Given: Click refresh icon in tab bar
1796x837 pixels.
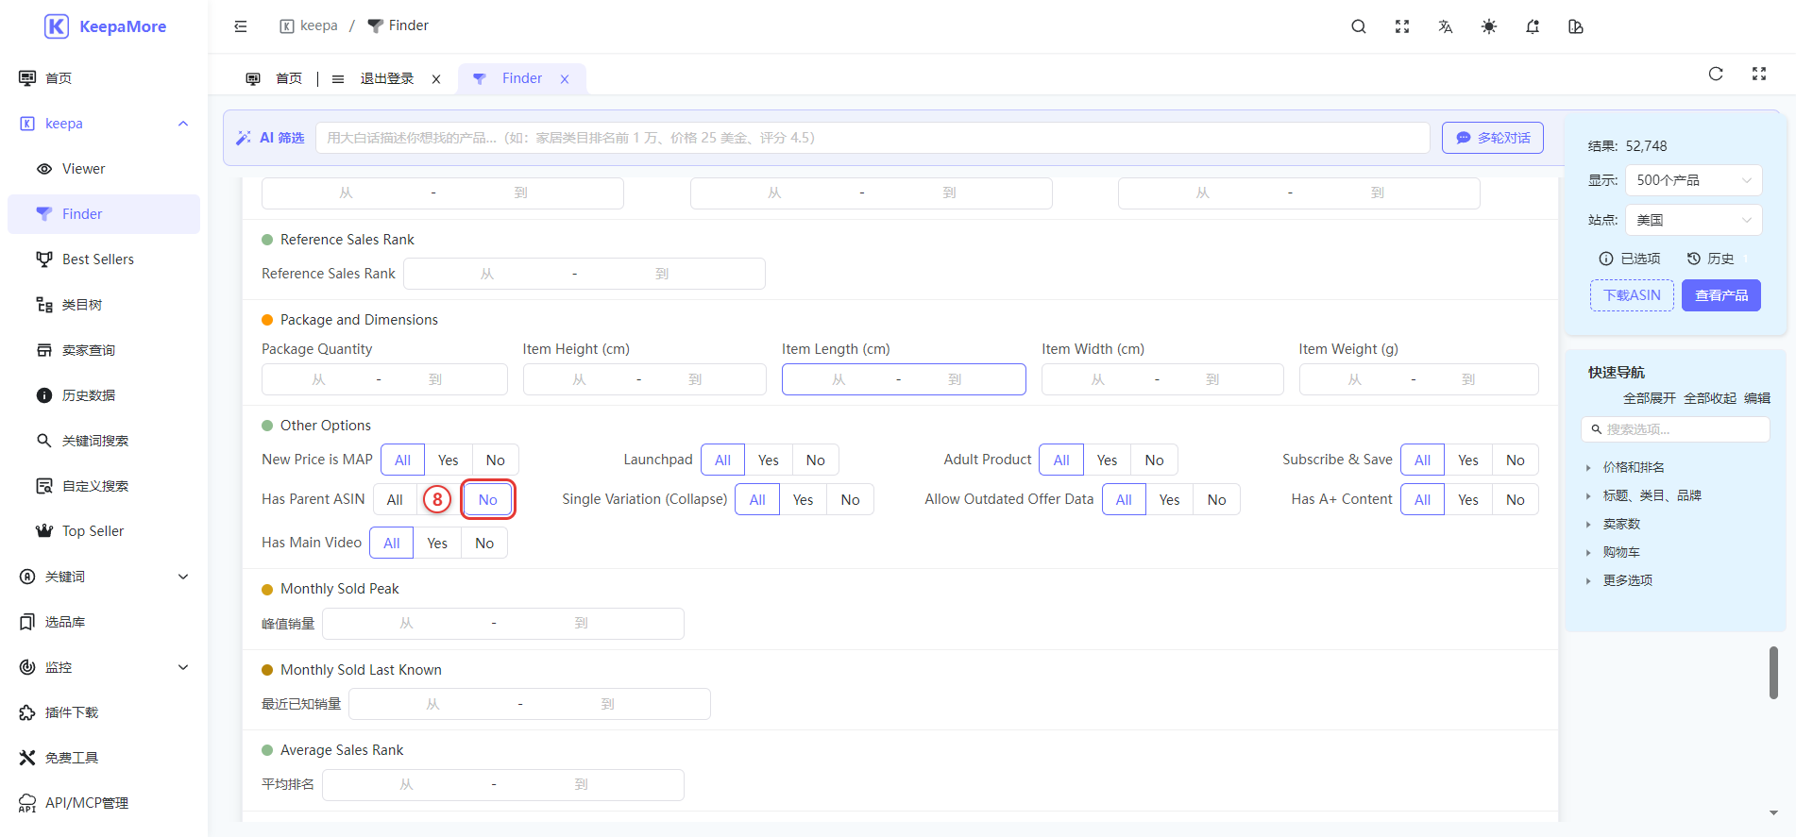Looking at the screenshot, I should click(x=1716, y=74).
